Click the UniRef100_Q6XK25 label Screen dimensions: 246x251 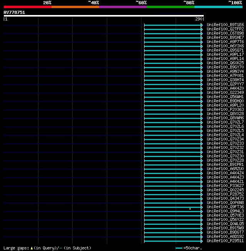[225, 63]
